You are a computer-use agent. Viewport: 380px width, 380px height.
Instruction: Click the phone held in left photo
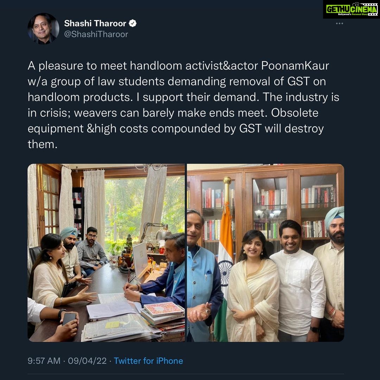(69, 318)
